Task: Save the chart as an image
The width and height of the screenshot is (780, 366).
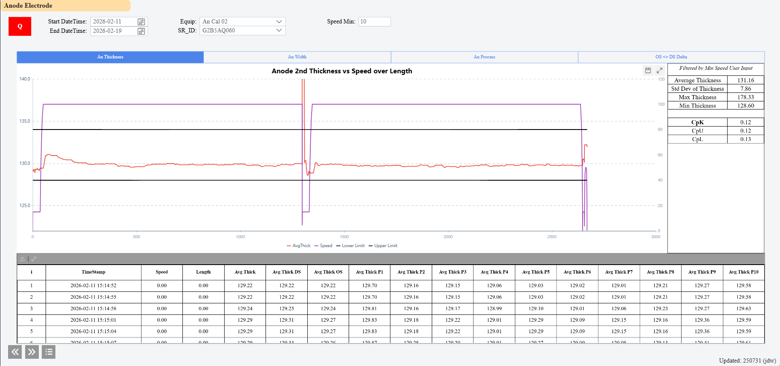Action: 648,70
